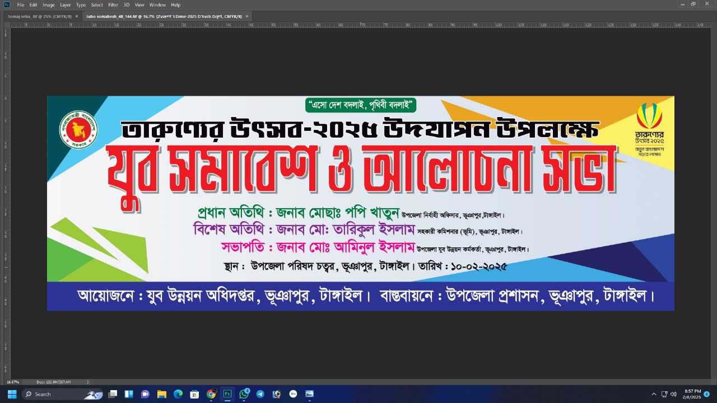
Task: Open the Microsoft Store from the taskbar
Action: [x=194, y=395]
